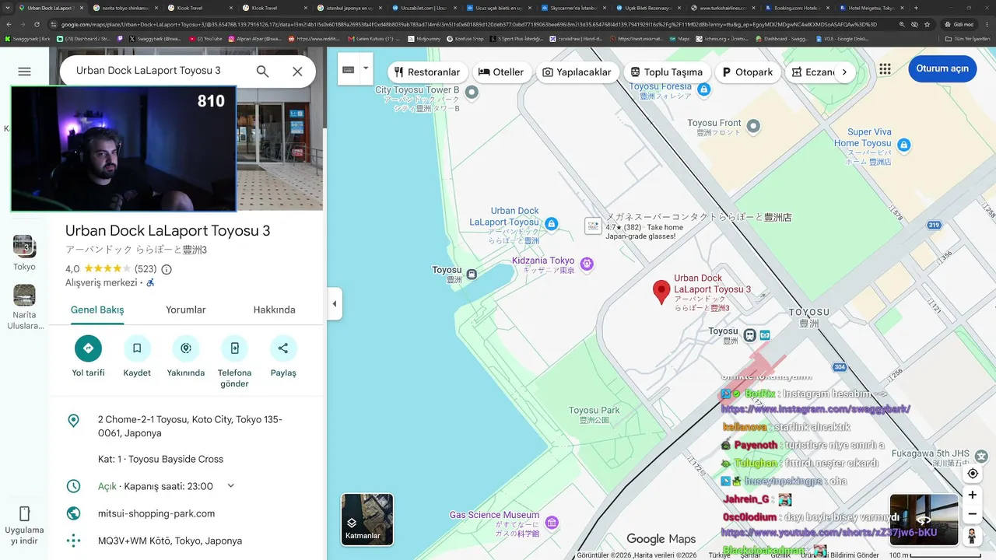Select the Yapılacaklar chip
Screen dimensions: 996x560
(577, 72)
